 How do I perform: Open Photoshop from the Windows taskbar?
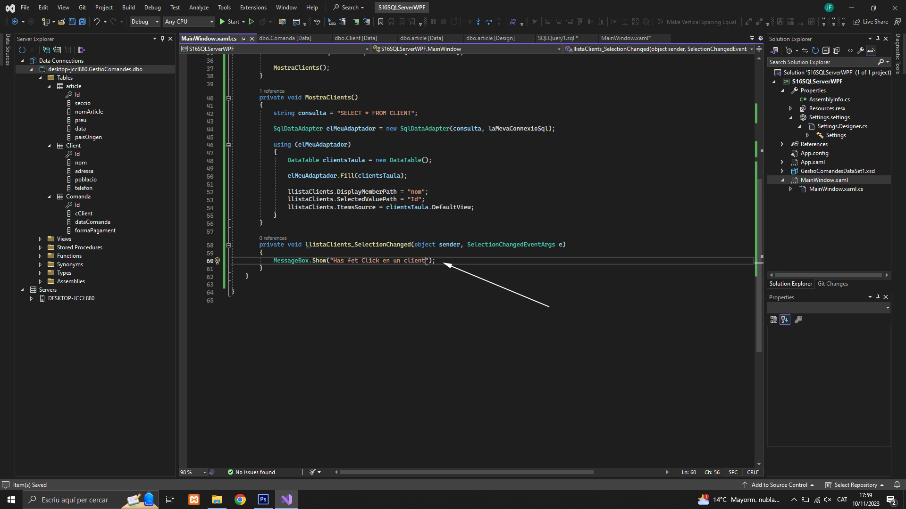[x=263, y=500]
